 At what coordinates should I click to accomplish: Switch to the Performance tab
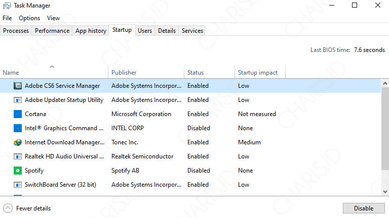click(x=52, y=31)
